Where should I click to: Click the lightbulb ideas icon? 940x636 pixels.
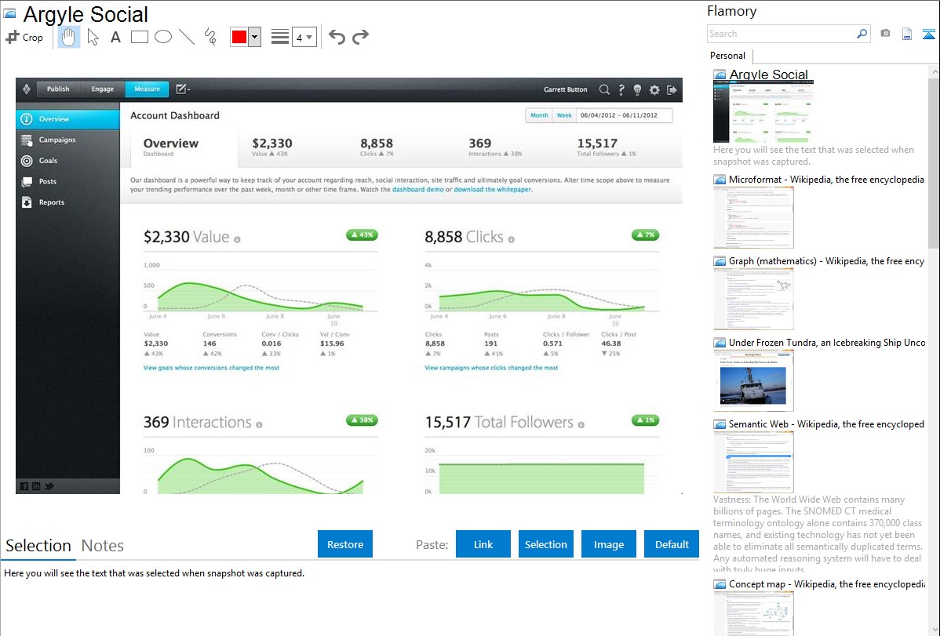pyautogui.click(x=637, y=90)
